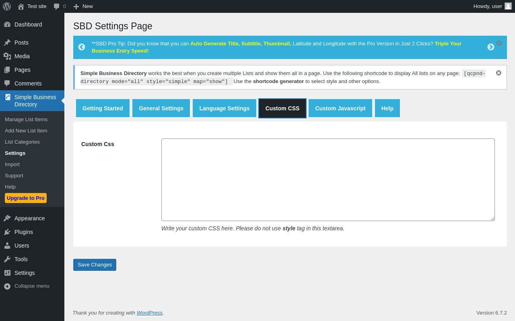Open the Help item in sidebar submenu
This screenshot has height=321, width=515.
point(10,187)
